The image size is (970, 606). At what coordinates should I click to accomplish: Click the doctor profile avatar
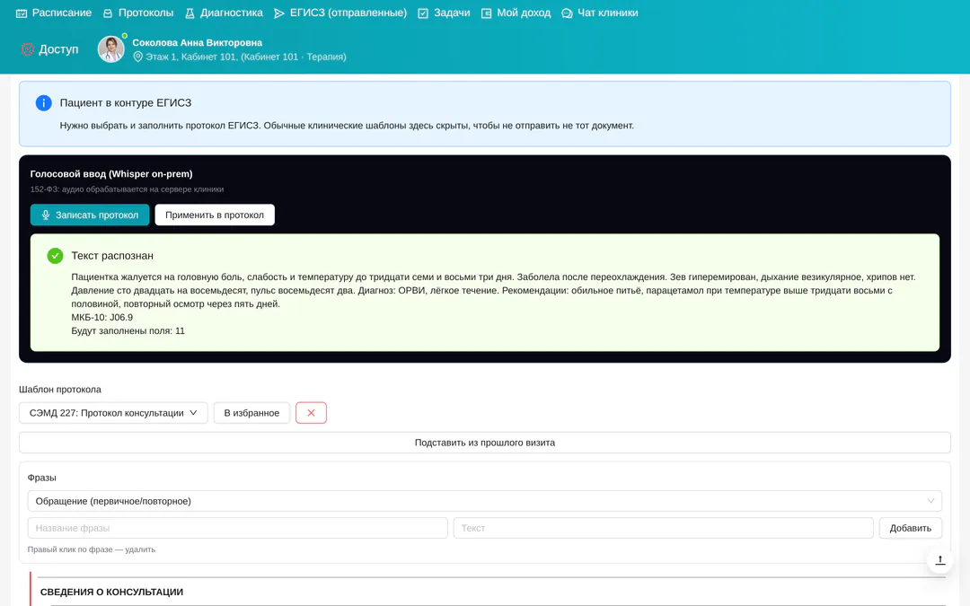coord(111,49)
